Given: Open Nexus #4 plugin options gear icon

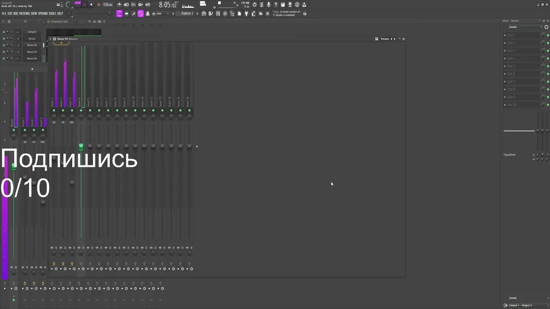Looking at the screenshot, I should coord(55,39).
